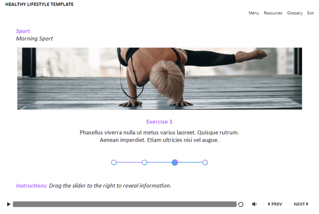
Task: Open the Resources tab
Action: click(x=273, y=13)
